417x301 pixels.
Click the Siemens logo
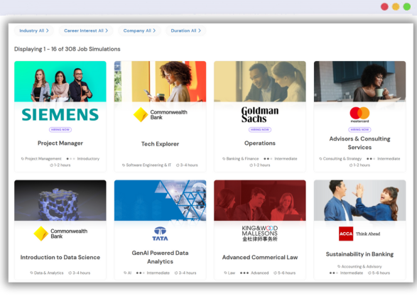[60, 115]
